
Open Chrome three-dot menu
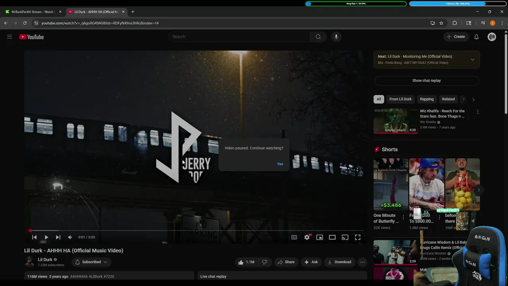(x=502, y=23)
